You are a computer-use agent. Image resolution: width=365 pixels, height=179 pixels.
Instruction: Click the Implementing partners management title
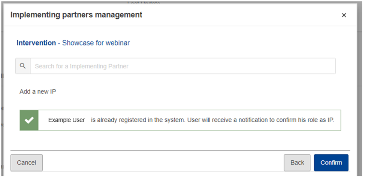76,15
